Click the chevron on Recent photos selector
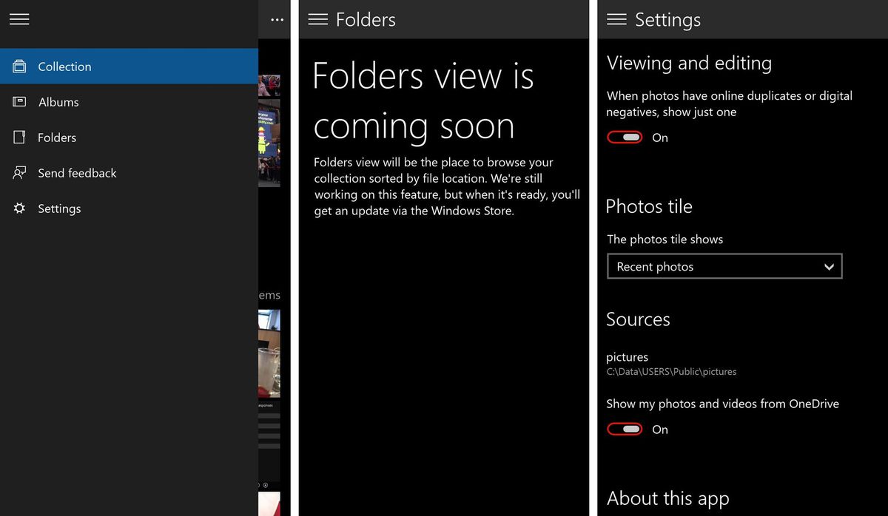 [x=829, y=266]
